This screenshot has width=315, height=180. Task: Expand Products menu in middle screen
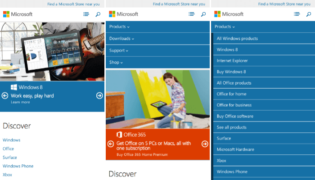pyautogui.click(x=157, y=27)
